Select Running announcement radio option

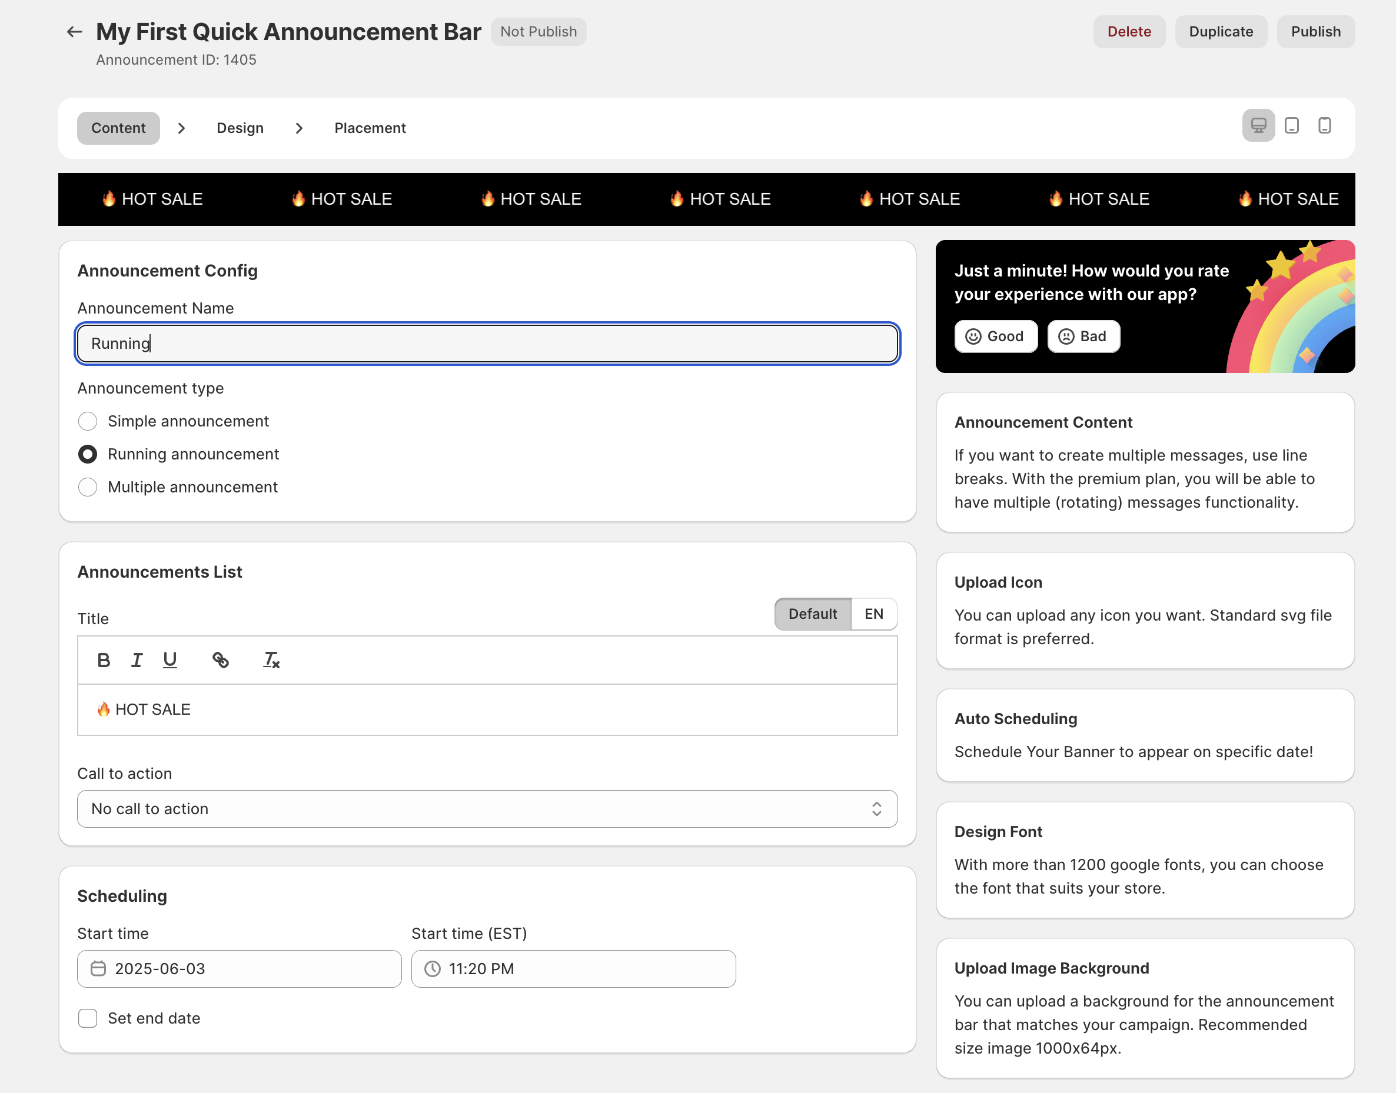[88, 454]
